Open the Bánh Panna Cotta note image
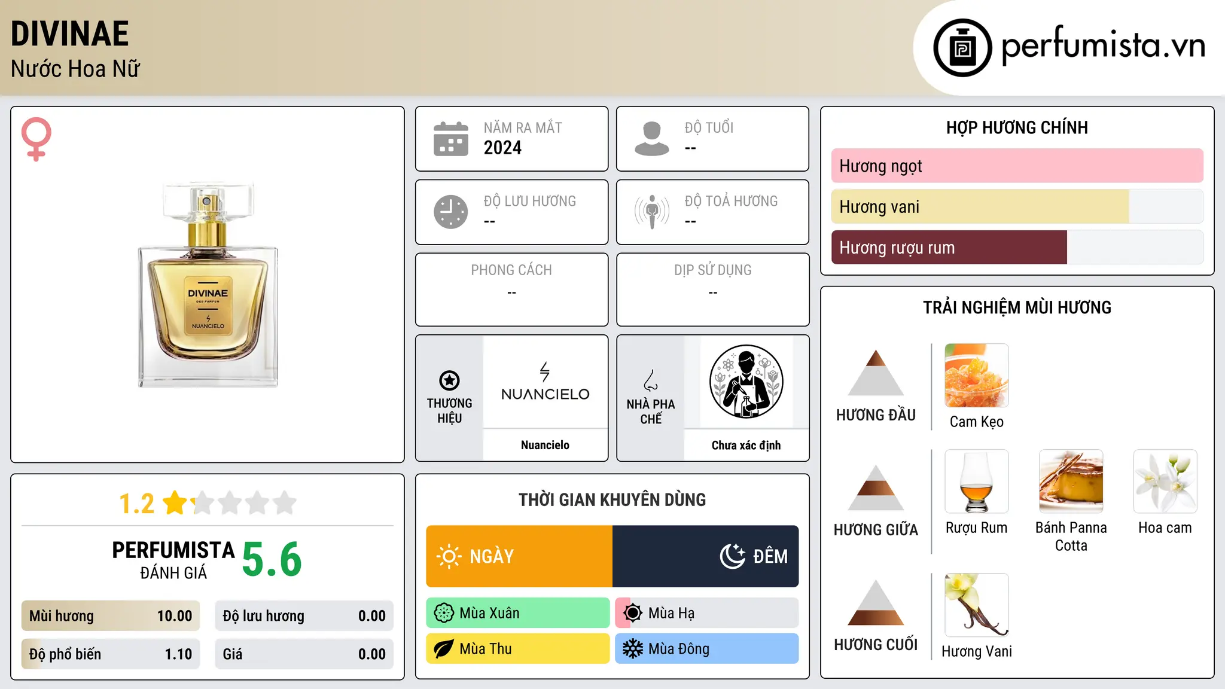This screenshot has height=689, width=1225. coord(1071,481)
